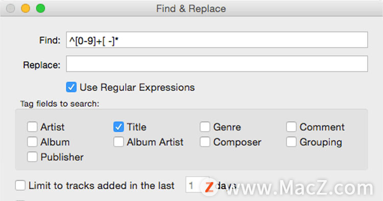This screenshot has width=383, height=201.
Task: Enable the Comment tag field
Action: click(x=291, y=127)
